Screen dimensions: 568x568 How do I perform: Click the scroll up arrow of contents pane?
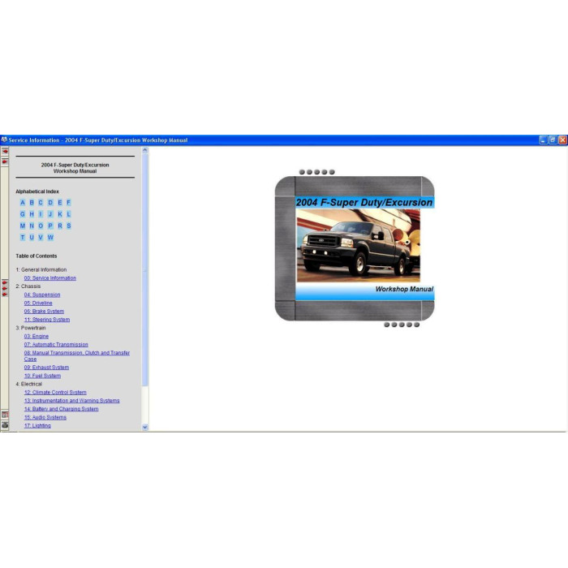tap(145, 149)
